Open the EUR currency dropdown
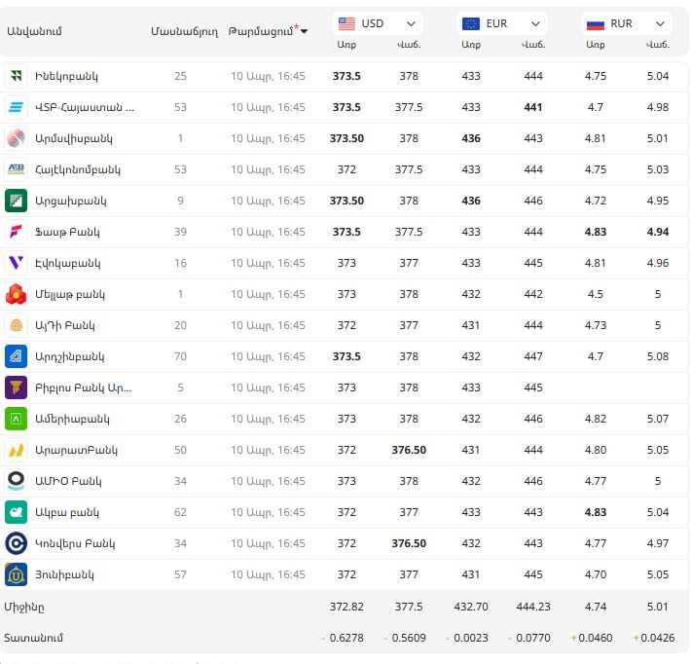 501,23
